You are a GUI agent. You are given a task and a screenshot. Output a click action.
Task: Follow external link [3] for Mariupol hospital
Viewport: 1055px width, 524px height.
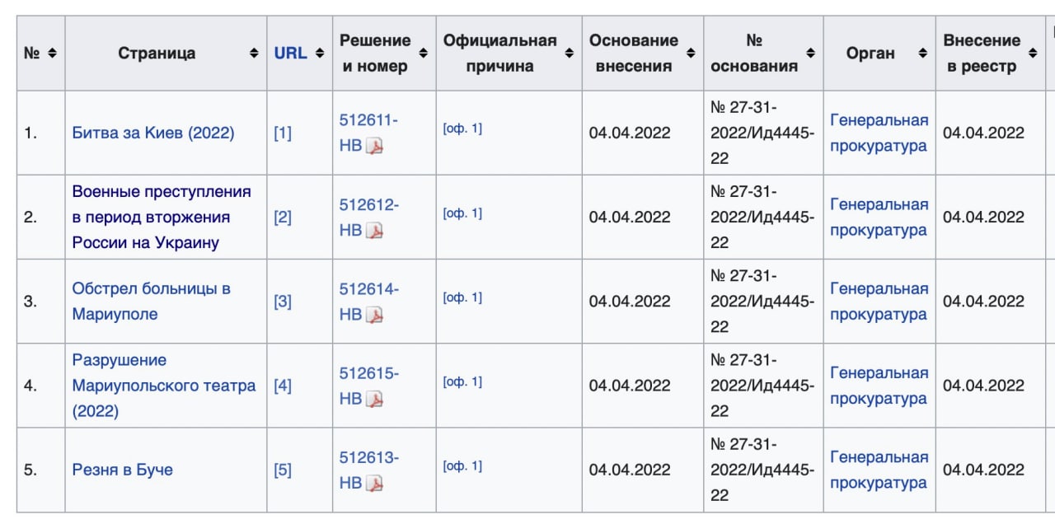click(x=283, y=302)
